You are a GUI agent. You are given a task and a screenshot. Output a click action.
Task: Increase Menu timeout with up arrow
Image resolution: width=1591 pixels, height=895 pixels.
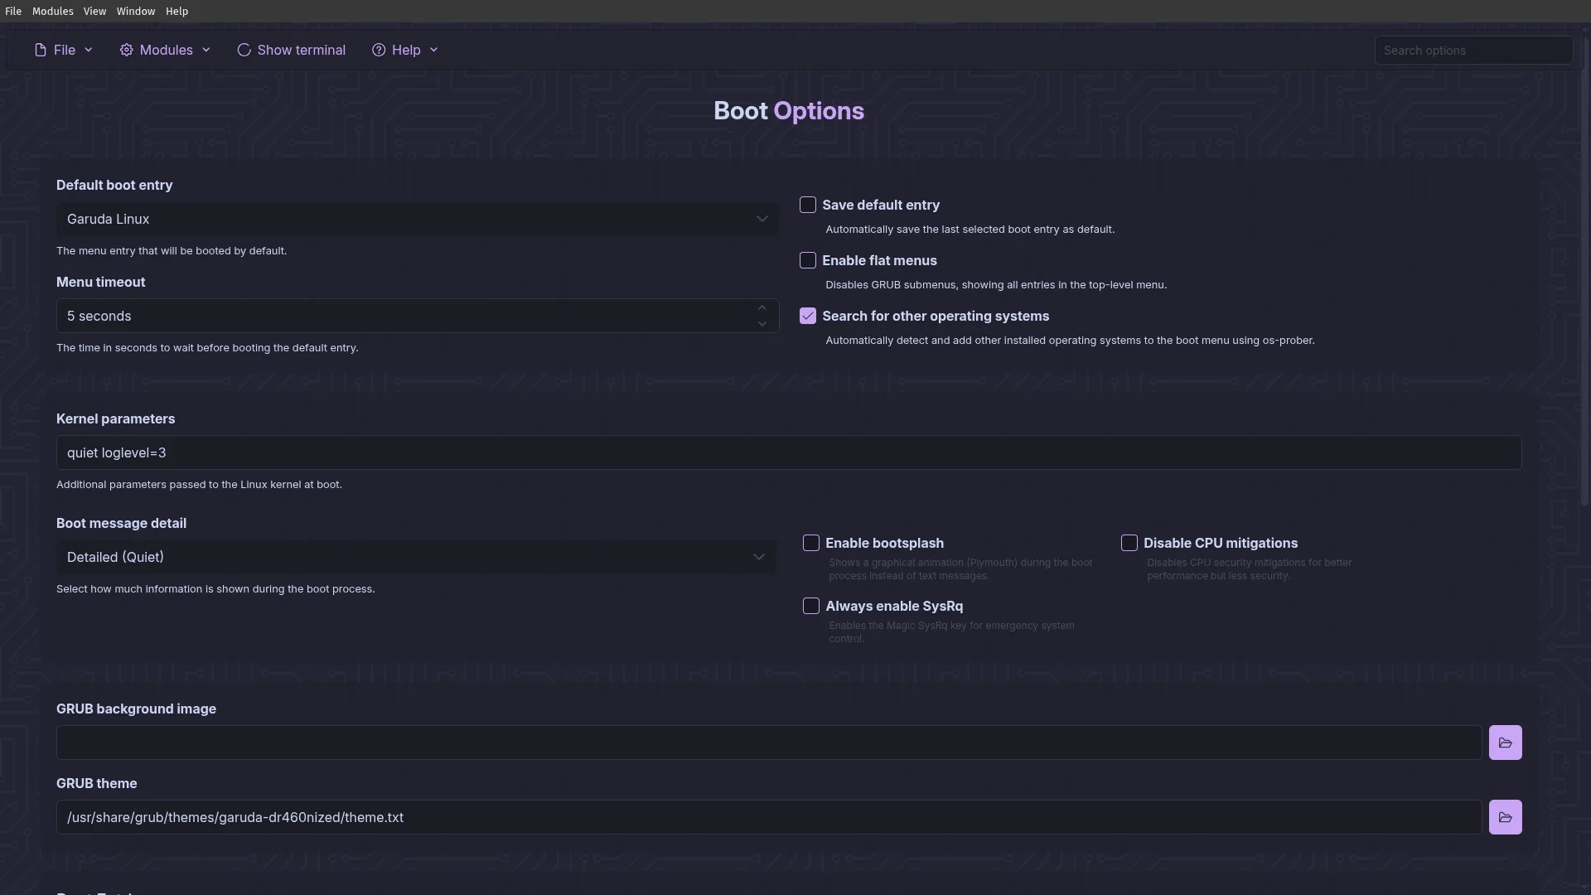762,308
